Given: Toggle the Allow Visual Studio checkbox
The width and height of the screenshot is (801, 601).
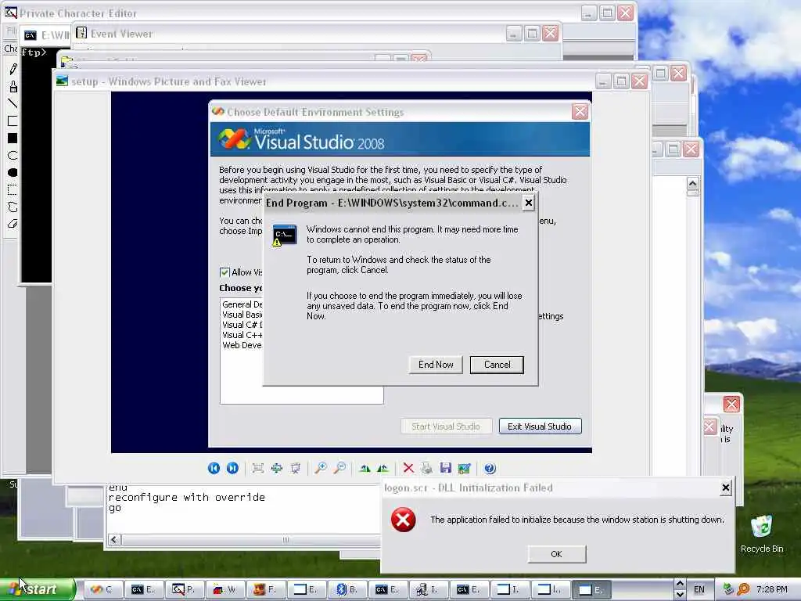Looking at the screenshot, I should (x=224, y=272).
